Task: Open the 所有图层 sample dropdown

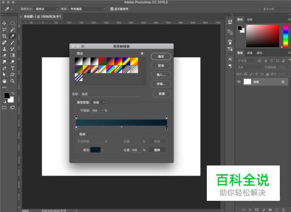Action: coord(88,9)
